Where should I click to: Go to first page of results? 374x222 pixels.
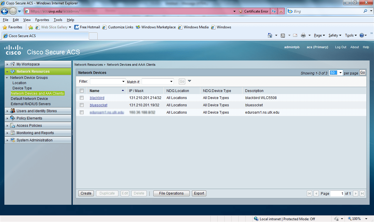[309, 193]
